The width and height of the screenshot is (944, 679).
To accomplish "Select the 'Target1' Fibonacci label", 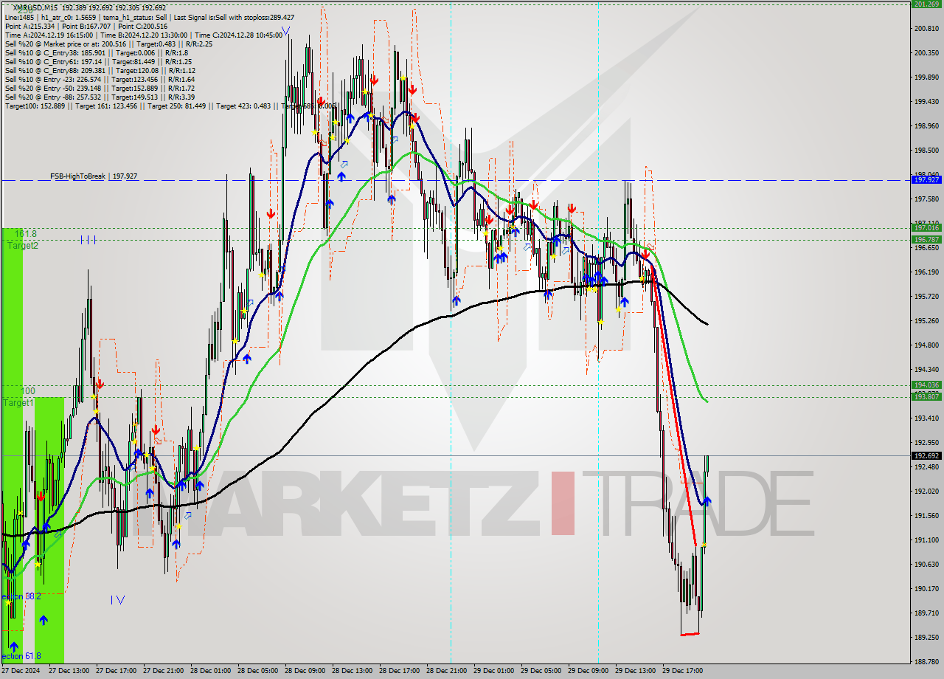I will pos(18,403).
